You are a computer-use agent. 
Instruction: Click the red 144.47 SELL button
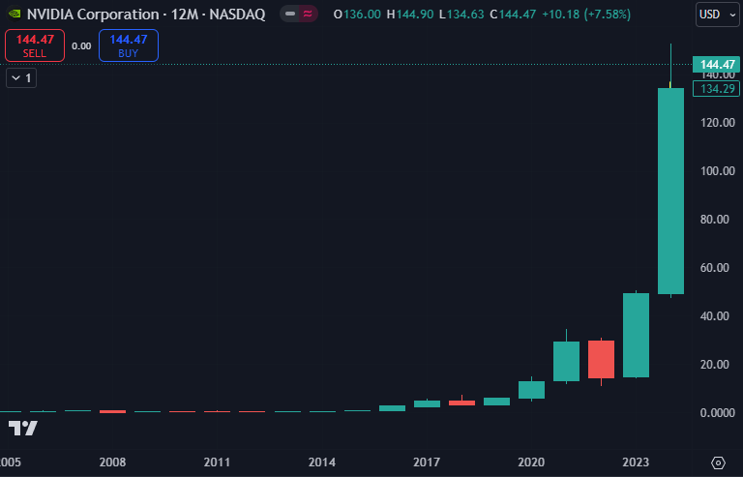click(35, 45)
